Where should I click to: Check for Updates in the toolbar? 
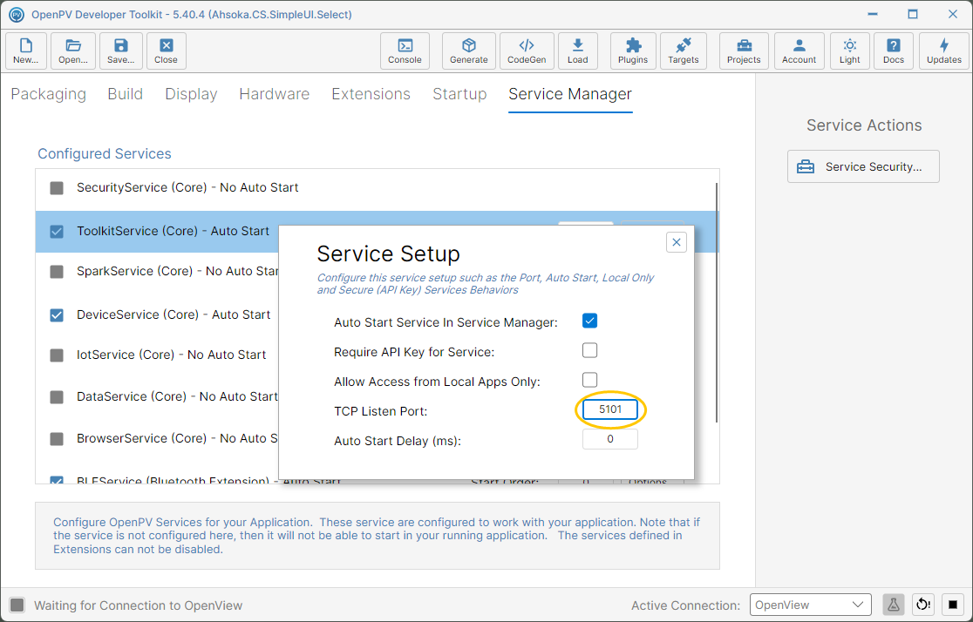click(944, 51)
